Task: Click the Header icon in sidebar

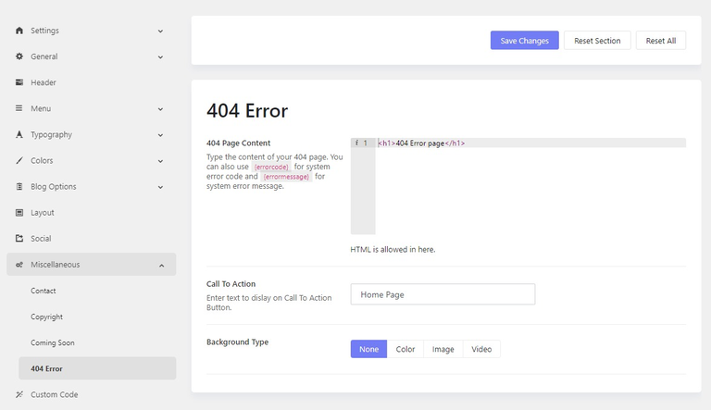Action: click(19, 82)
